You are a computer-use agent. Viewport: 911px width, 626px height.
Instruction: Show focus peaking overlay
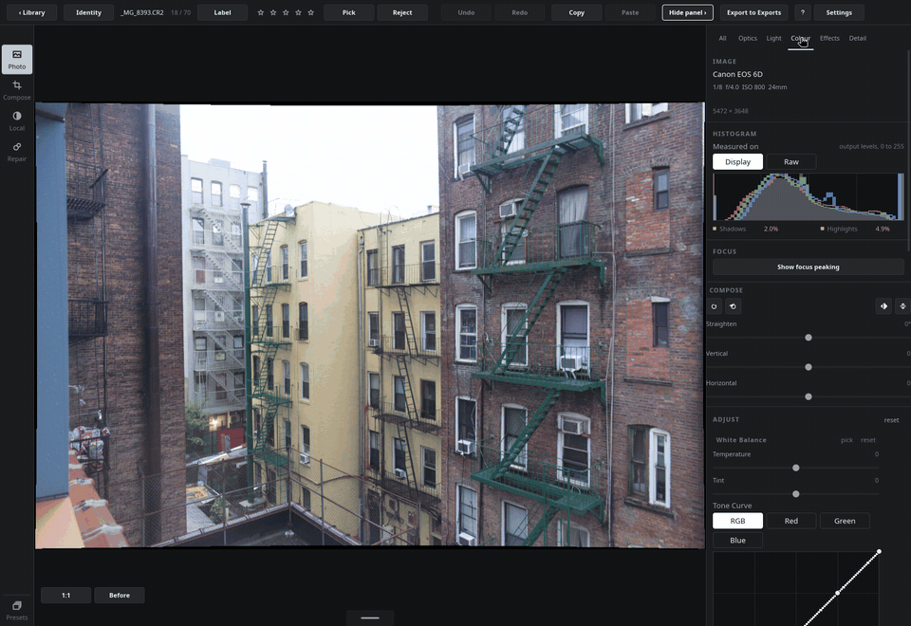(809, 267)
